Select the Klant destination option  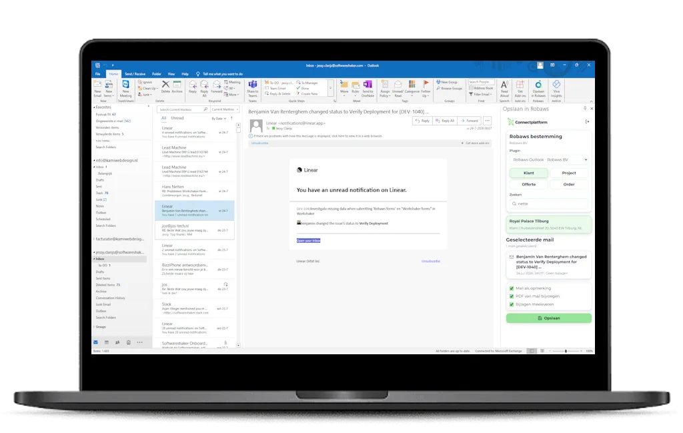coord(528,173)
